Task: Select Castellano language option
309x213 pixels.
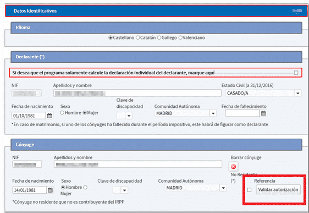Action: [111, 37]
